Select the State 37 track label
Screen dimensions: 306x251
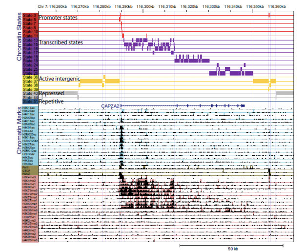pos(30,81)
